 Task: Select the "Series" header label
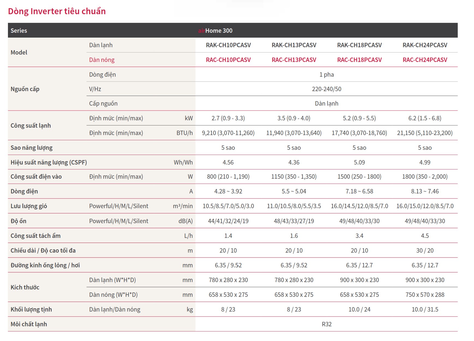(x=19, y=31)
